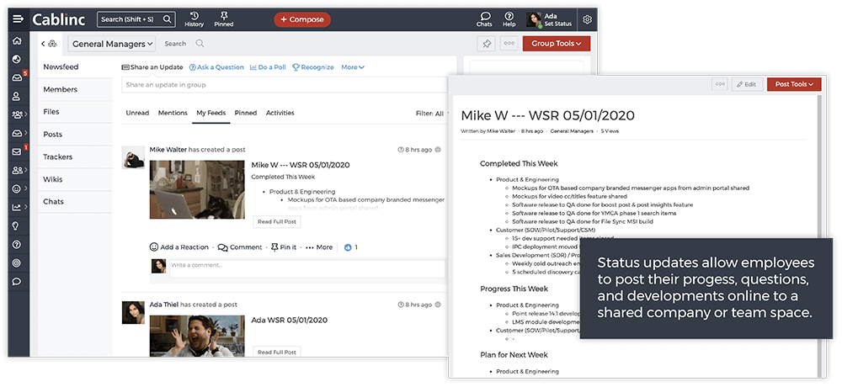
Task: Open Trackers in the group menu
Action: click(75, 156)
